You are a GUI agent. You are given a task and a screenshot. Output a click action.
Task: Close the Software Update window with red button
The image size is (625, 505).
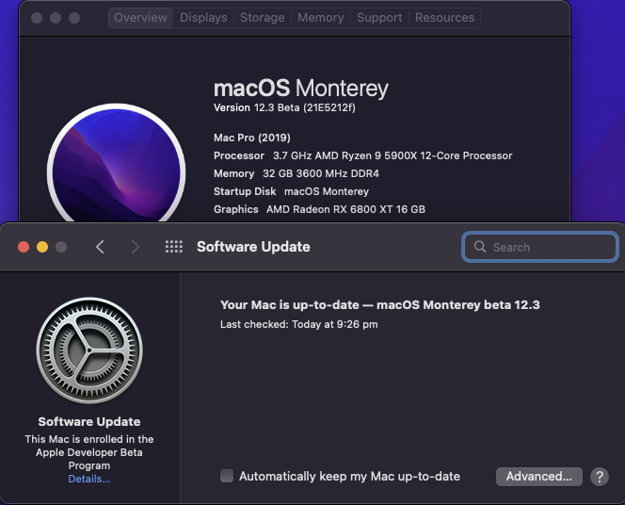coord(24,247)
